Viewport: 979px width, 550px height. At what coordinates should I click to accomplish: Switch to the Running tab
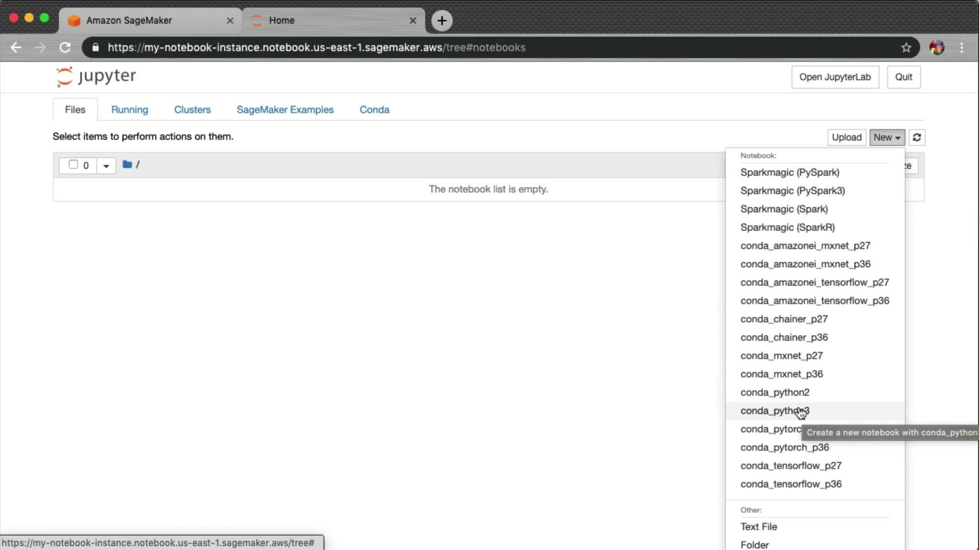pyautogui.click(x=130, y=109)
